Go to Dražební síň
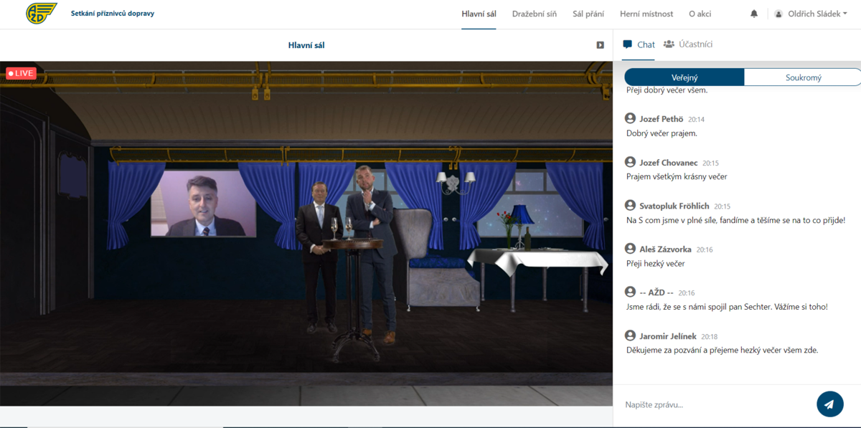Screen dimensions: 861x428 point(535,14)
